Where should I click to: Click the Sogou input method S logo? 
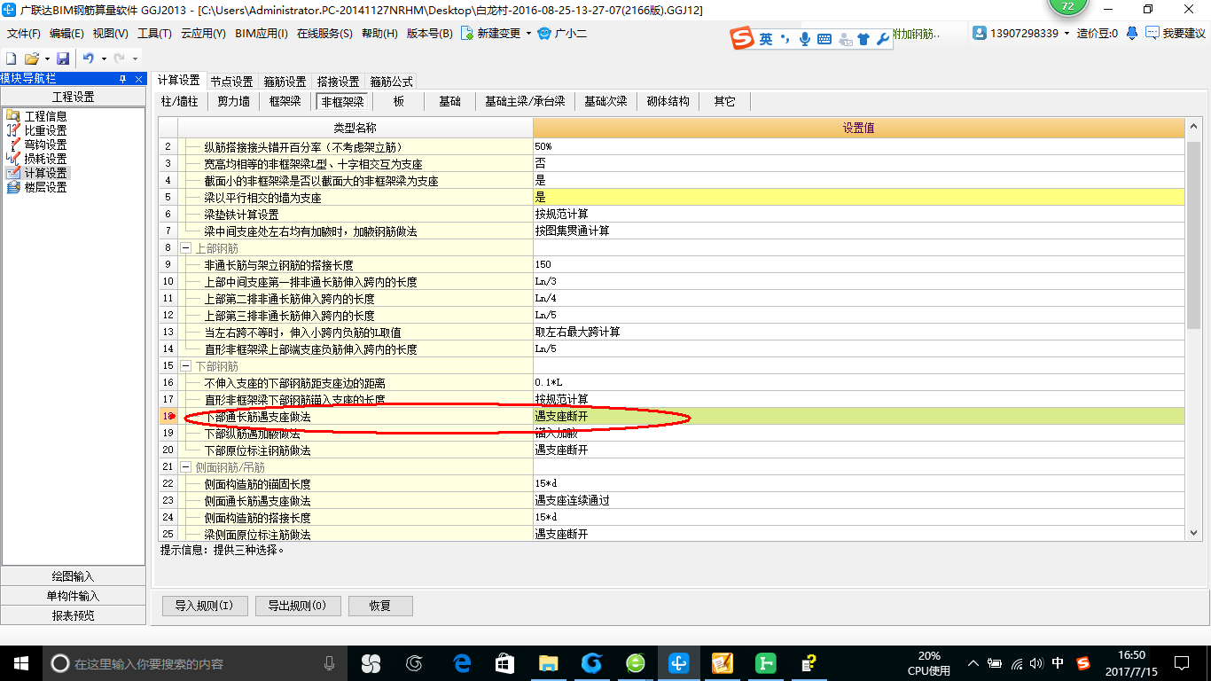pyautogui.click(x=742, y=38)
